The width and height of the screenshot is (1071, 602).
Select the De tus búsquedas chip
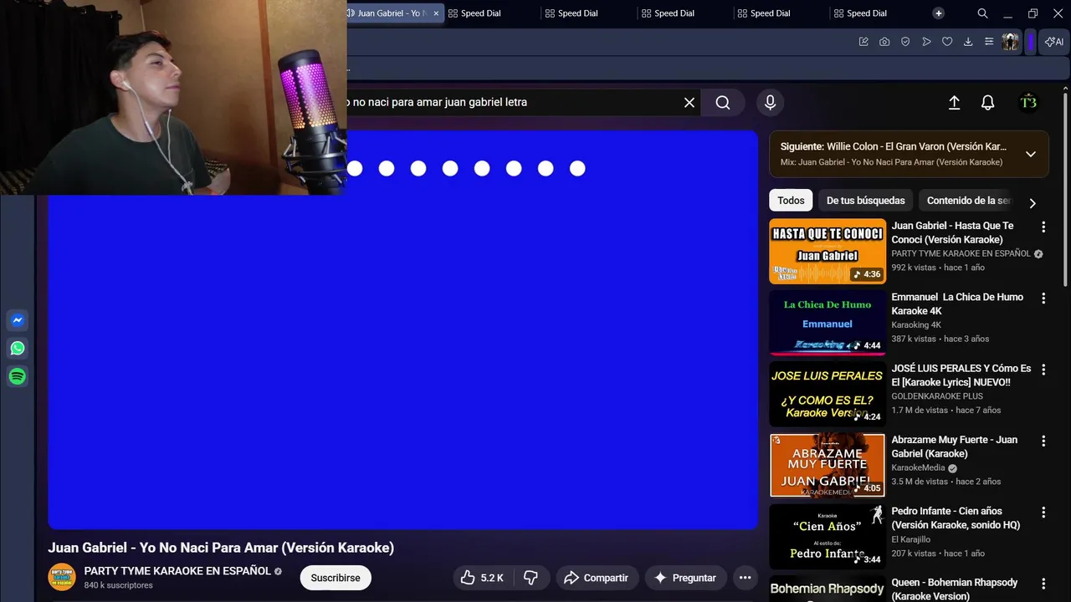tap(865, 201)
